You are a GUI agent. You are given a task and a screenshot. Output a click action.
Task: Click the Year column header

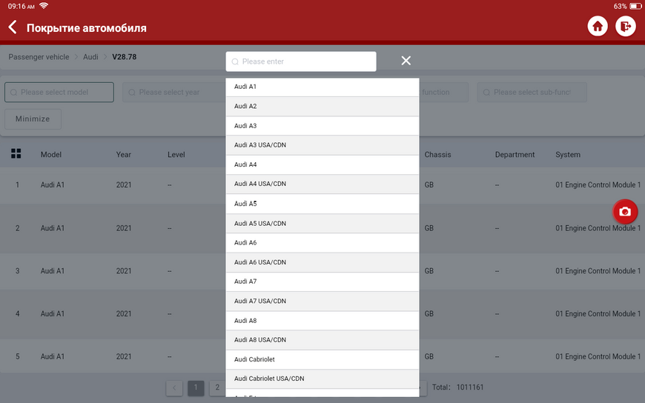coord(123,155)
